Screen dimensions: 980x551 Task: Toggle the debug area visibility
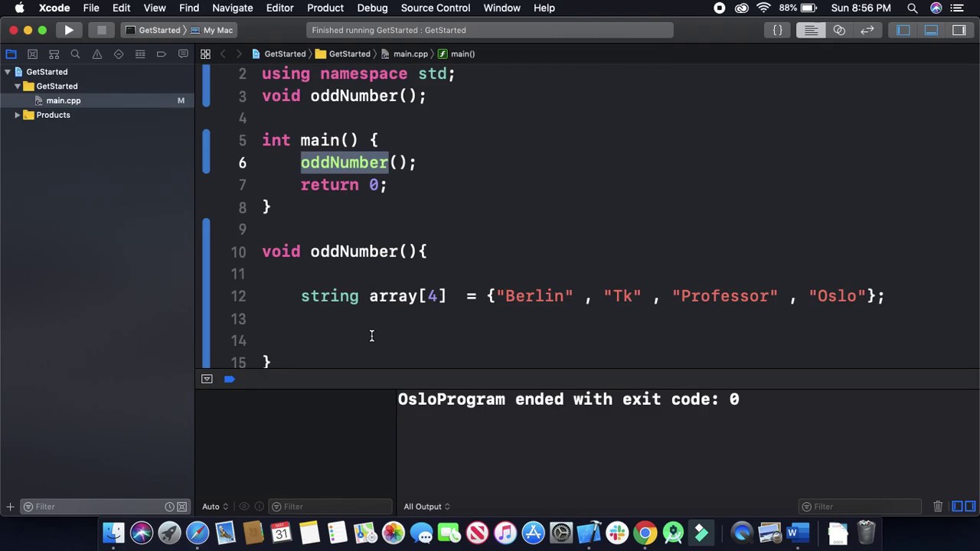tap(931, 30)
